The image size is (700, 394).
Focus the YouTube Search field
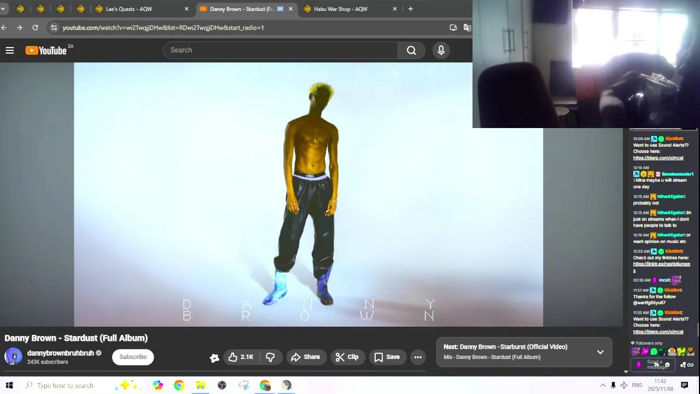(x=281, y=50)
